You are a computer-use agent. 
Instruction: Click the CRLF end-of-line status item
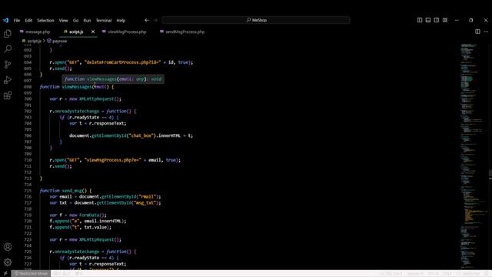447,274
